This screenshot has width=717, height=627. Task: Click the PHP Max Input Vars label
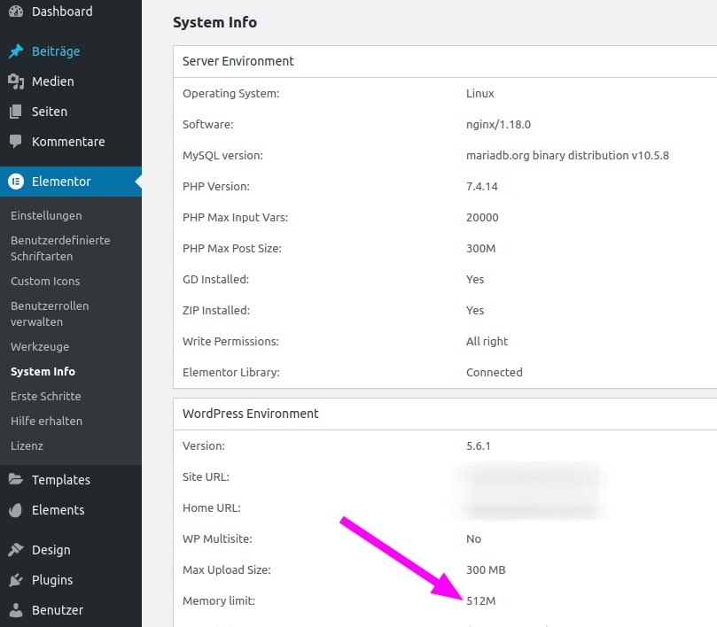pos(236,218)
